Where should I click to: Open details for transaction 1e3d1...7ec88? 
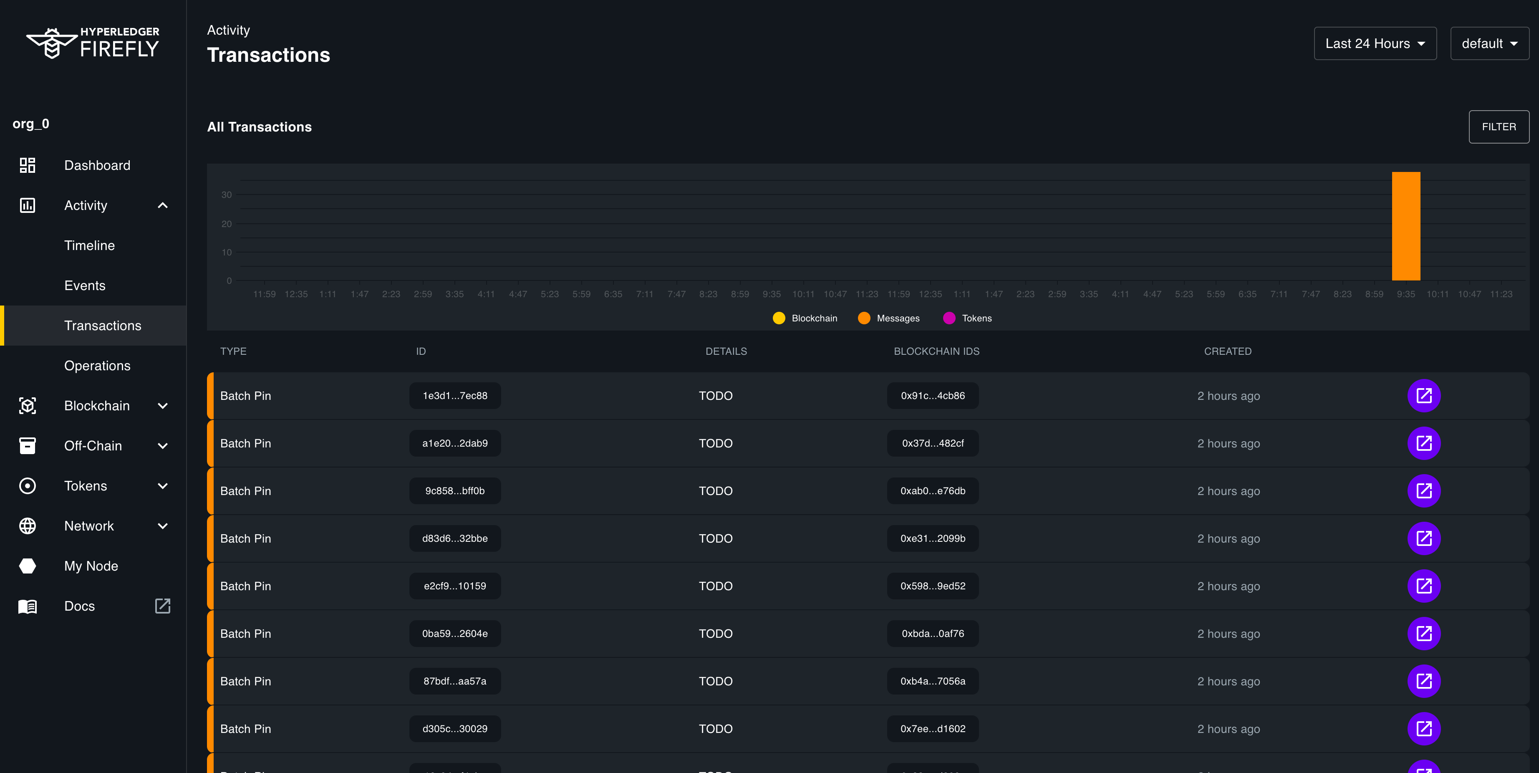(1424, 395)
